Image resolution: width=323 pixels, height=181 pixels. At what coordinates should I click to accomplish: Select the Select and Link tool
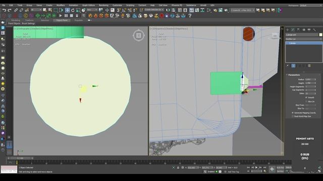pos(16,10)
